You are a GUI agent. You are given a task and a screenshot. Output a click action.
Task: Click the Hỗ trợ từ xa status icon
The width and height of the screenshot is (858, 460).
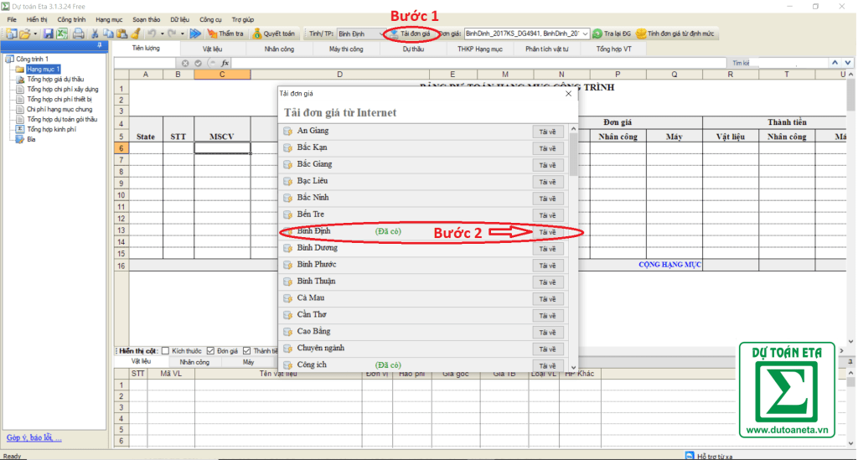tap(690, 456)
